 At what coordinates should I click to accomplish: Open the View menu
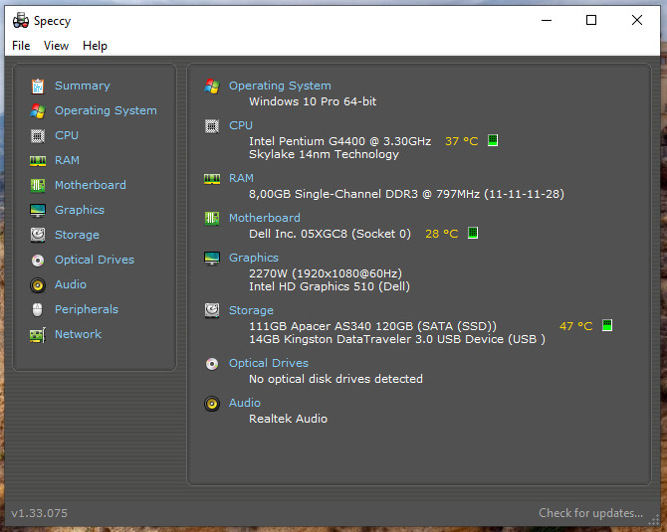click(56, 46)
